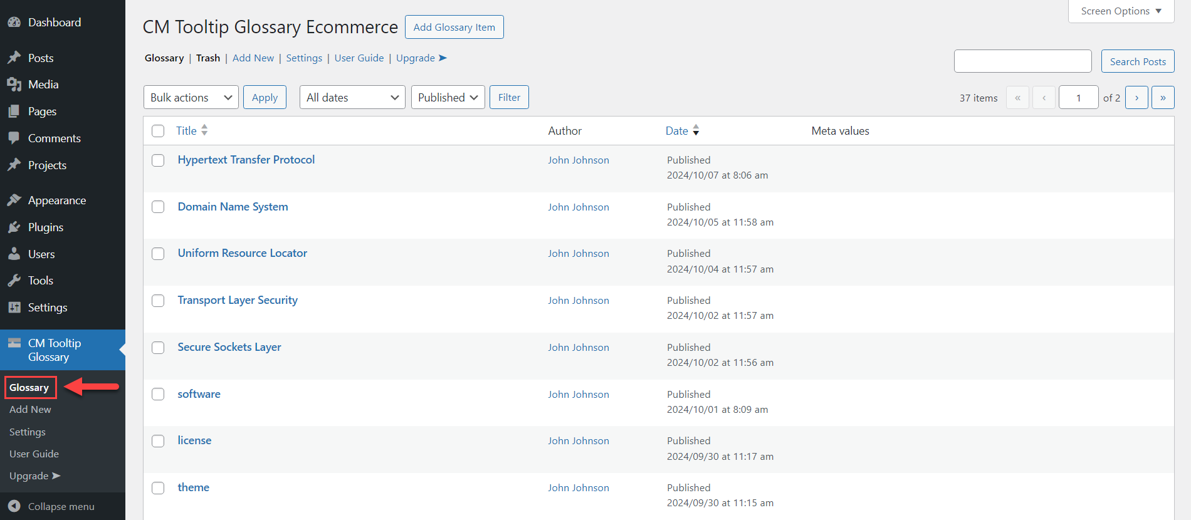
Task: Open User Guide in top nav
Action: click(359, 58)
